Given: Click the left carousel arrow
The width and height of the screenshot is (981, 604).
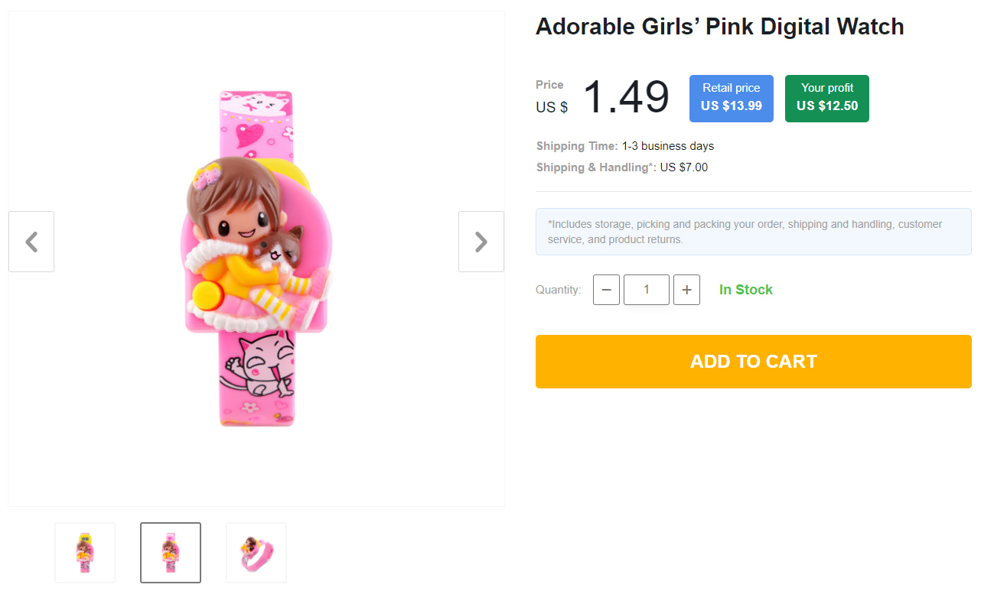Looking at the screenshot, I should 31,242.
